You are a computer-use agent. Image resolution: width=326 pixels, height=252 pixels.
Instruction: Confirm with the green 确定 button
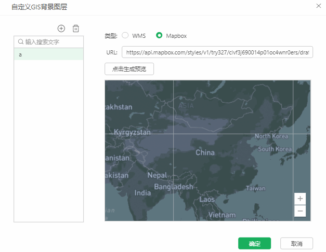(254, 243)
